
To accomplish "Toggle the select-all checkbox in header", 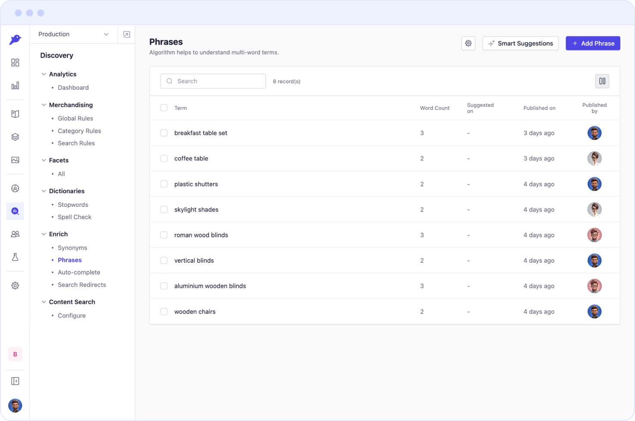I will click(164, 108).
